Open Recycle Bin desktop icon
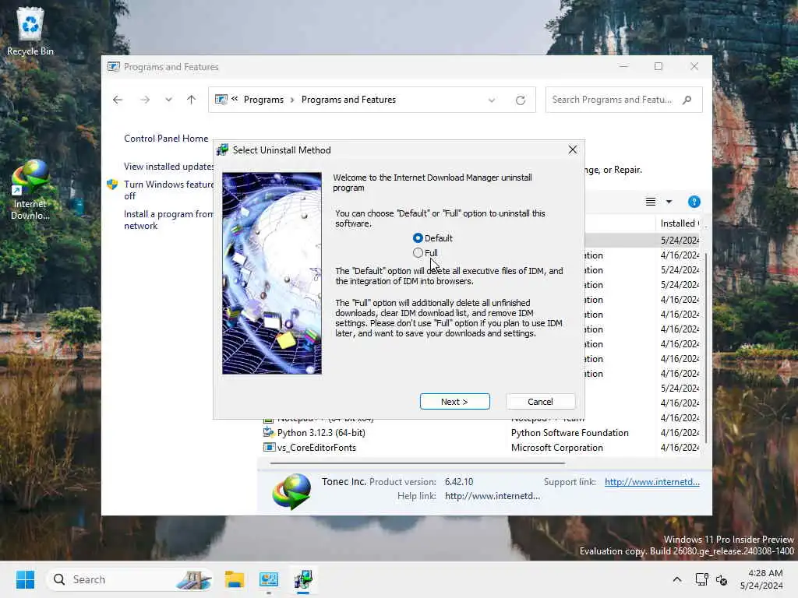Image resolution: width=798 pixels, height=598 pixels. pos(30,31)
